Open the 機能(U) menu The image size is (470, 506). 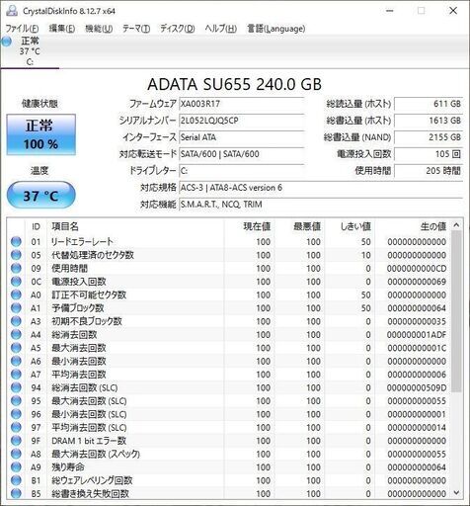point(99,29)
